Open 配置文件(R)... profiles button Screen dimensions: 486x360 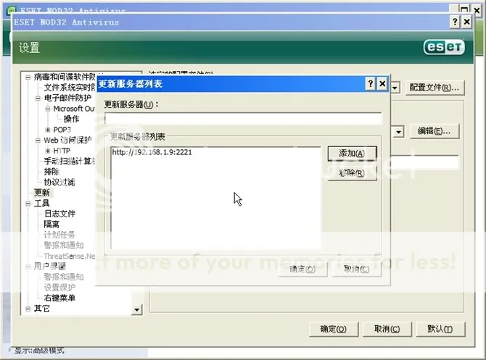click(434, 88)
